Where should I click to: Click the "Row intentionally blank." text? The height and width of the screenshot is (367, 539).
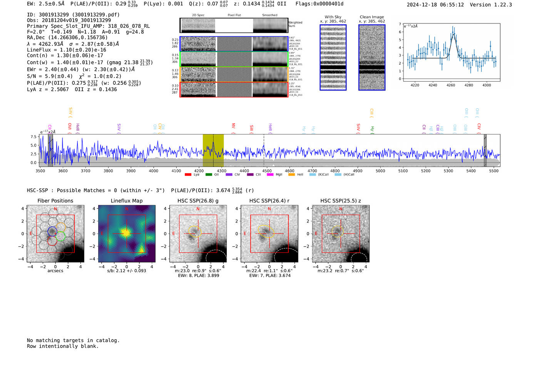coord(63,346)
